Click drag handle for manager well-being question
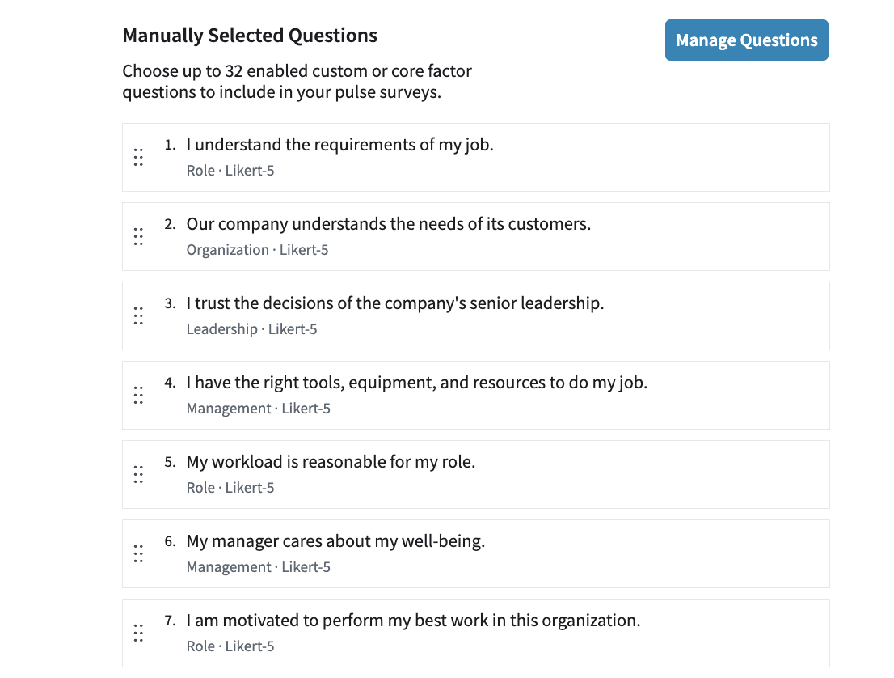This screenshot has width=894, height=678. pyautogui.click(x=138, y=553)
